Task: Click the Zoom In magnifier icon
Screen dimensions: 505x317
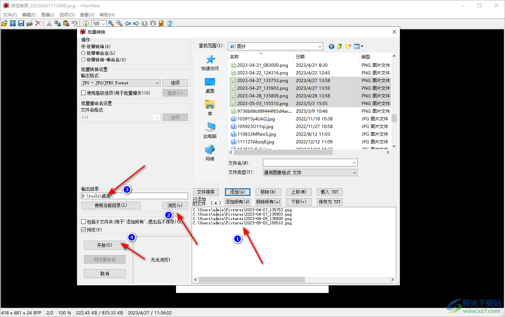Action: click(x=111, y=23)
